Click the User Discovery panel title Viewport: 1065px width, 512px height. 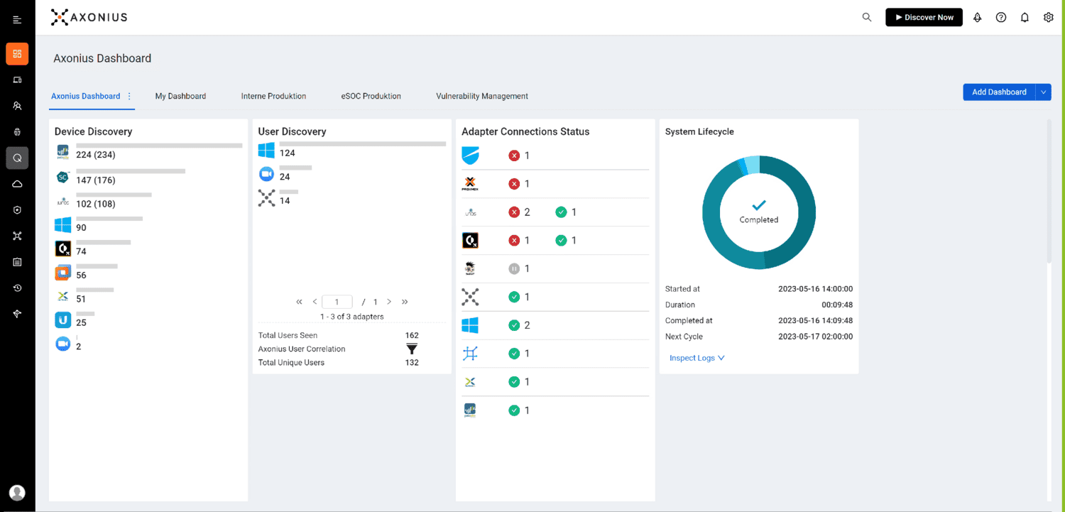pyautogui.click(x=292, y=131)
